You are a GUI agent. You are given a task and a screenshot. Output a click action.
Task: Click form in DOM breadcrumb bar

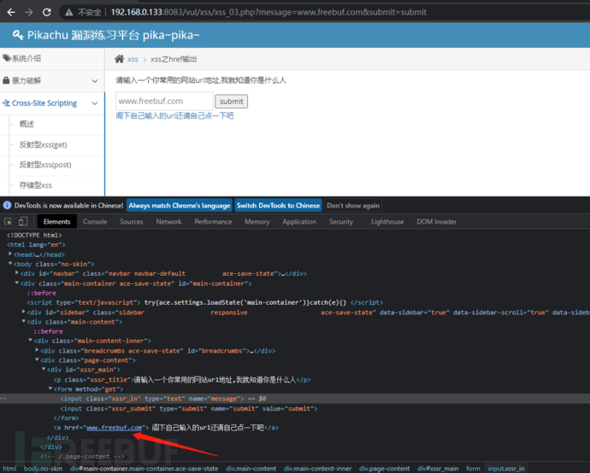click(473, 469)
